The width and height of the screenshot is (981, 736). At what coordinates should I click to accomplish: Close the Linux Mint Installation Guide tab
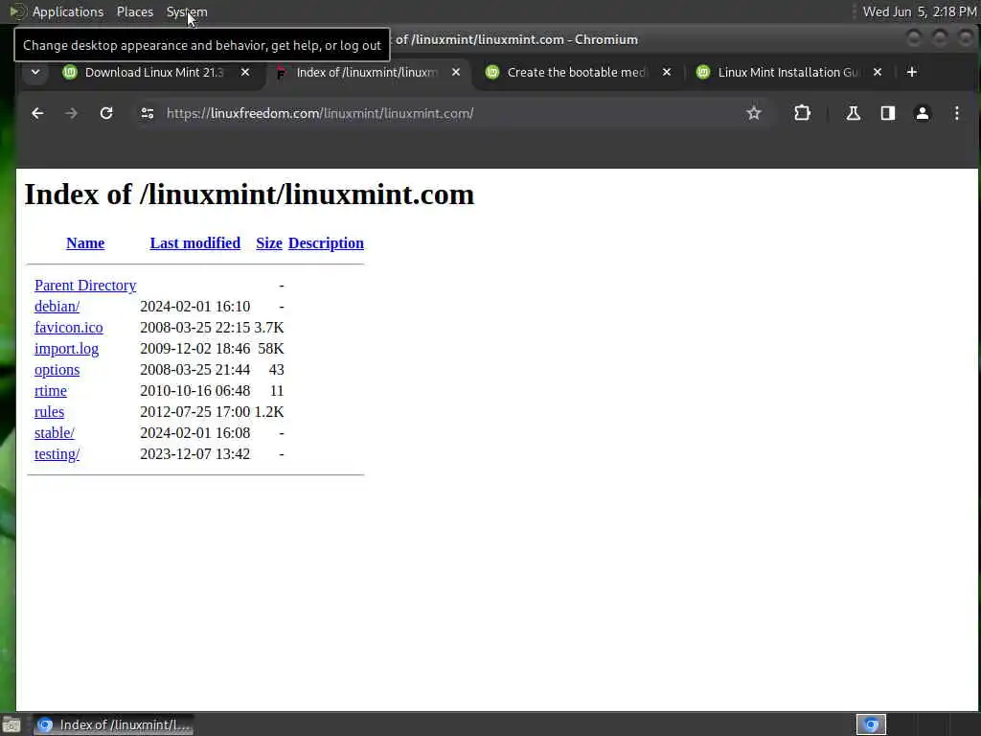coord(878,72)
